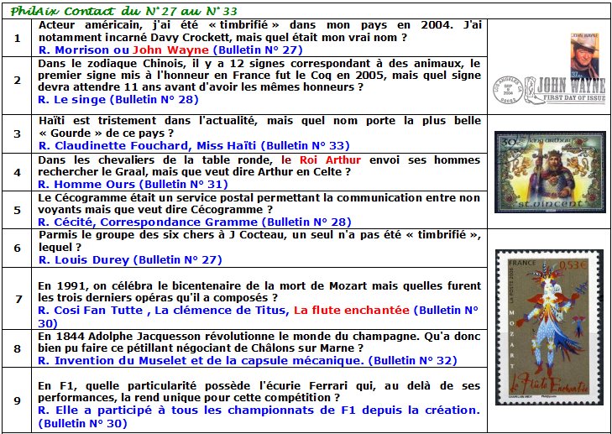This screenshot has width=612, height=434.
Task: Click the question about 'six chers à J Cocteau'
Action: coord(259,241)
